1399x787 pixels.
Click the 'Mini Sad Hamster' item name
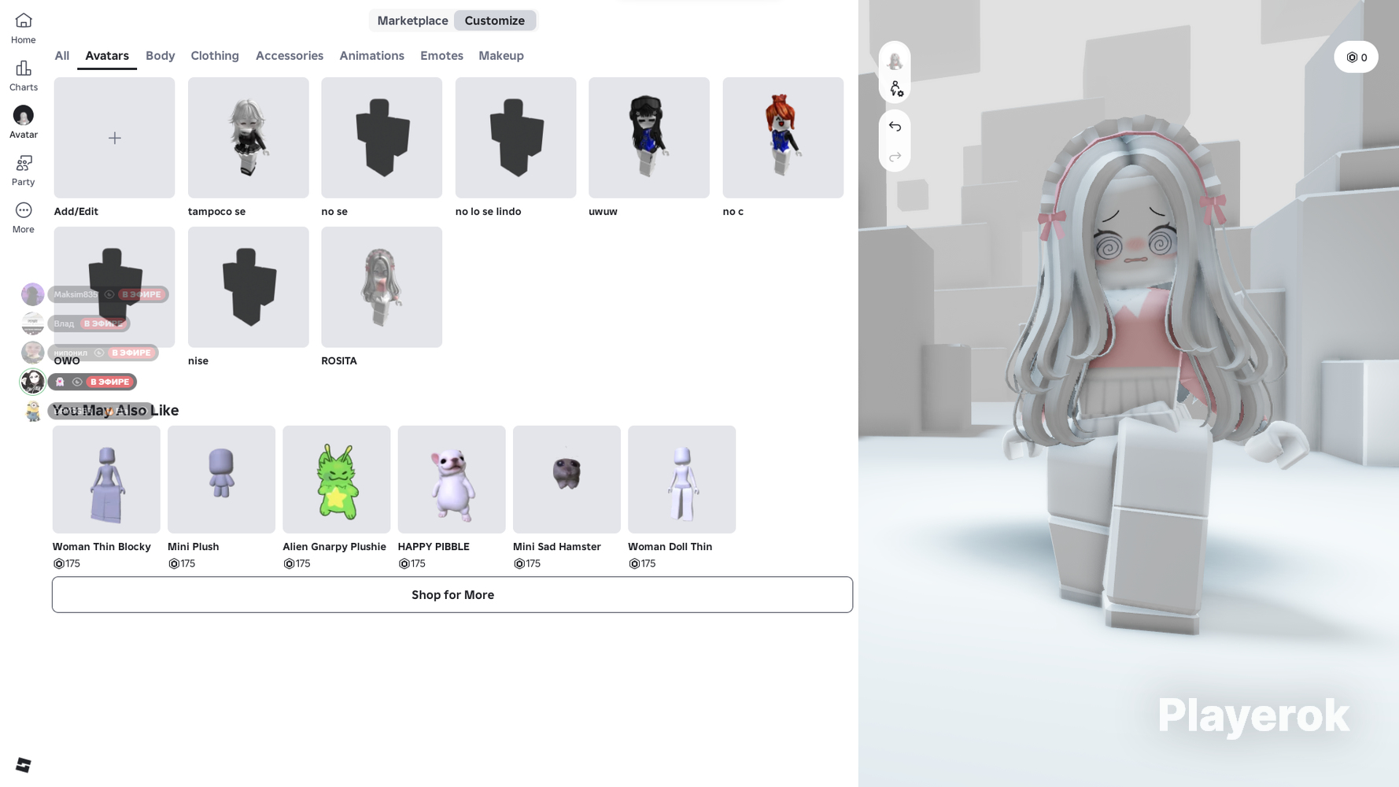[x=557, y=547]
